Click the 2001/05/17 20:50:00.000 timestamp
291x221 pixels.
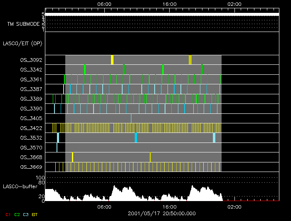tap(162, 213)
